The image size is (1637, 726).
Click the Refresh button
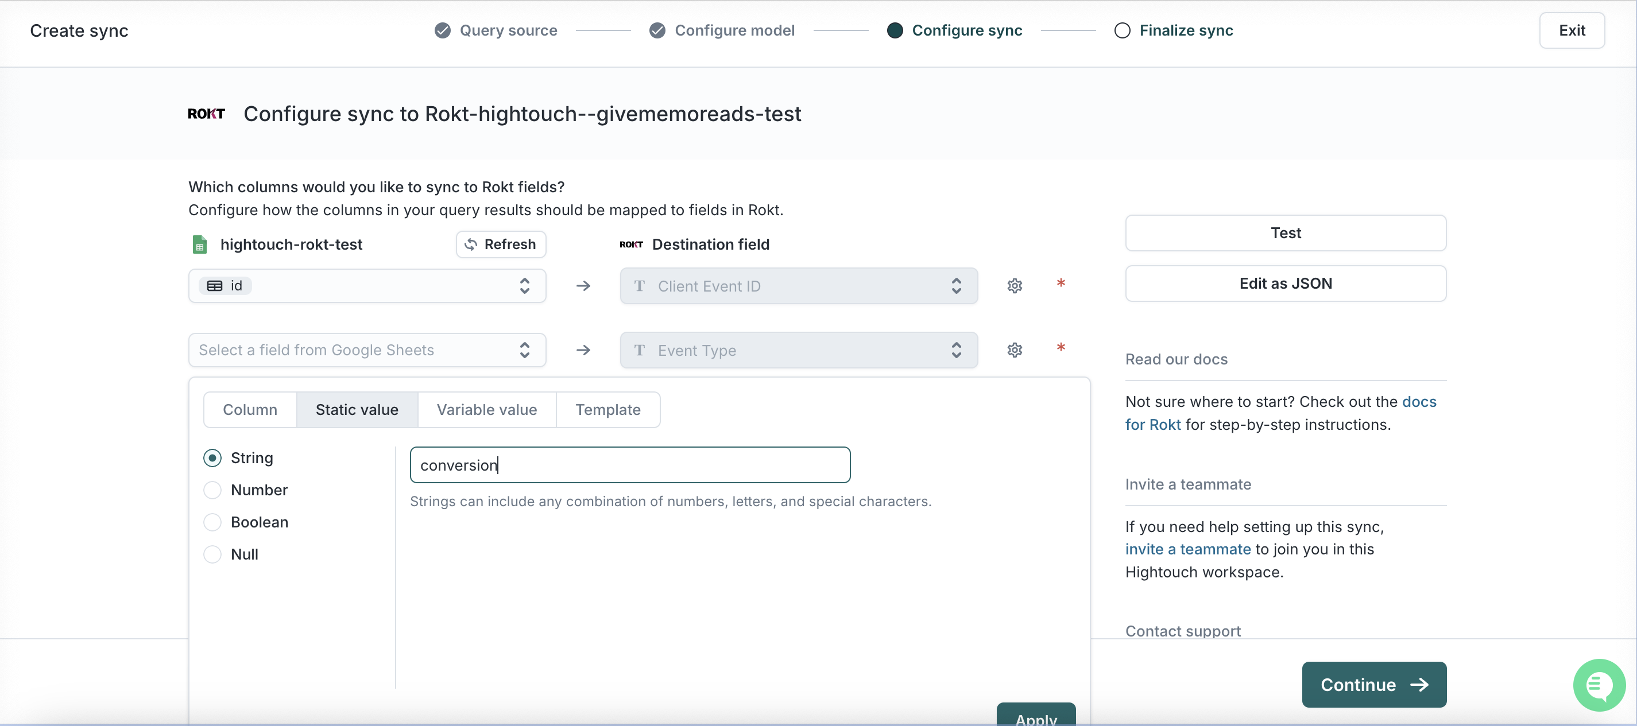pos(501,244)
